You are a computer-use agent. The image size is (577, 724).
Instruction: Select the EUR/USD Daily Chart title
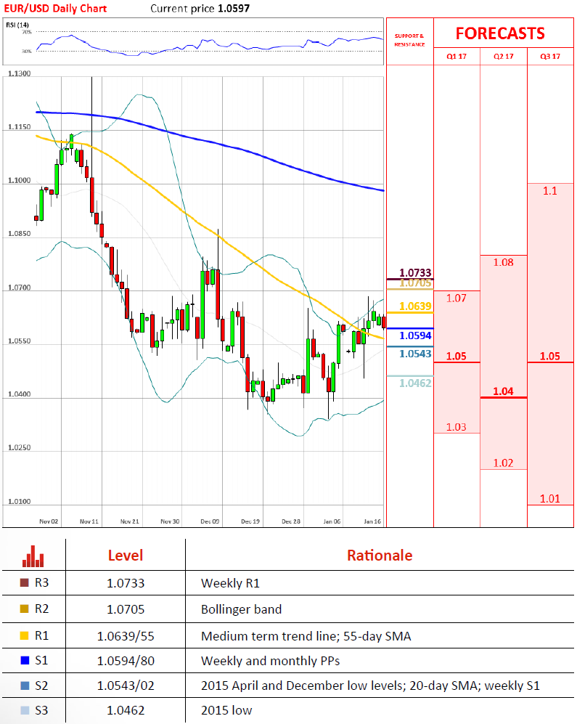(55, 8)
